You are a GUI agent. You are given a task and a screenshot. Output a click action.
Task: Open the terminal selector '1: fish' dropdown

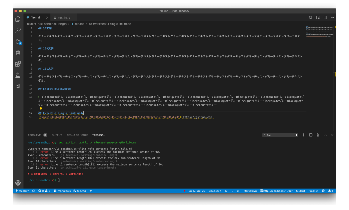tap(280, 135)
